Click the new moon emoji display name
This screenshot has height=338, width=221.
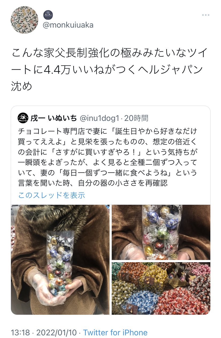pos(48,15)
